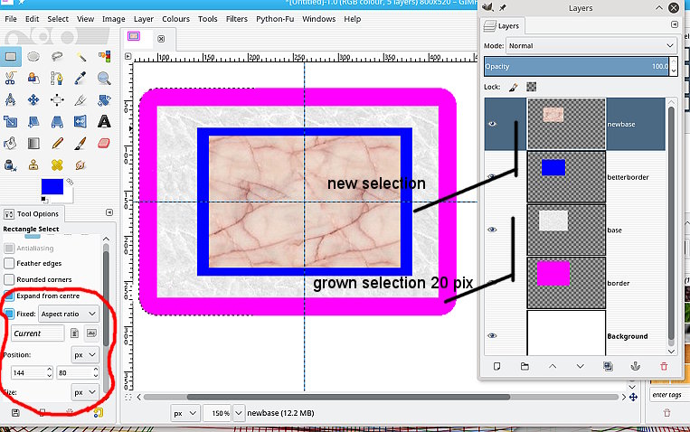Select the Alignment tool

point(57,99)
